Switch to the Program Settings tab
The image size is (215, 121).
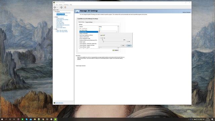click(89, 22)
